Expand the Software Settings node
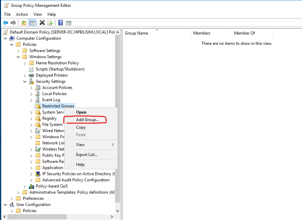The width and height of the screenshot is (302, 220). (x=18, y=51)
